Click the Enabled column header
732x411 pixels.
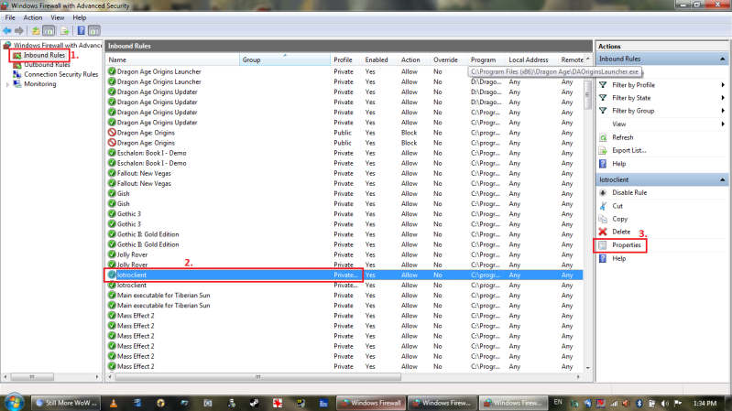click(379, 59)
